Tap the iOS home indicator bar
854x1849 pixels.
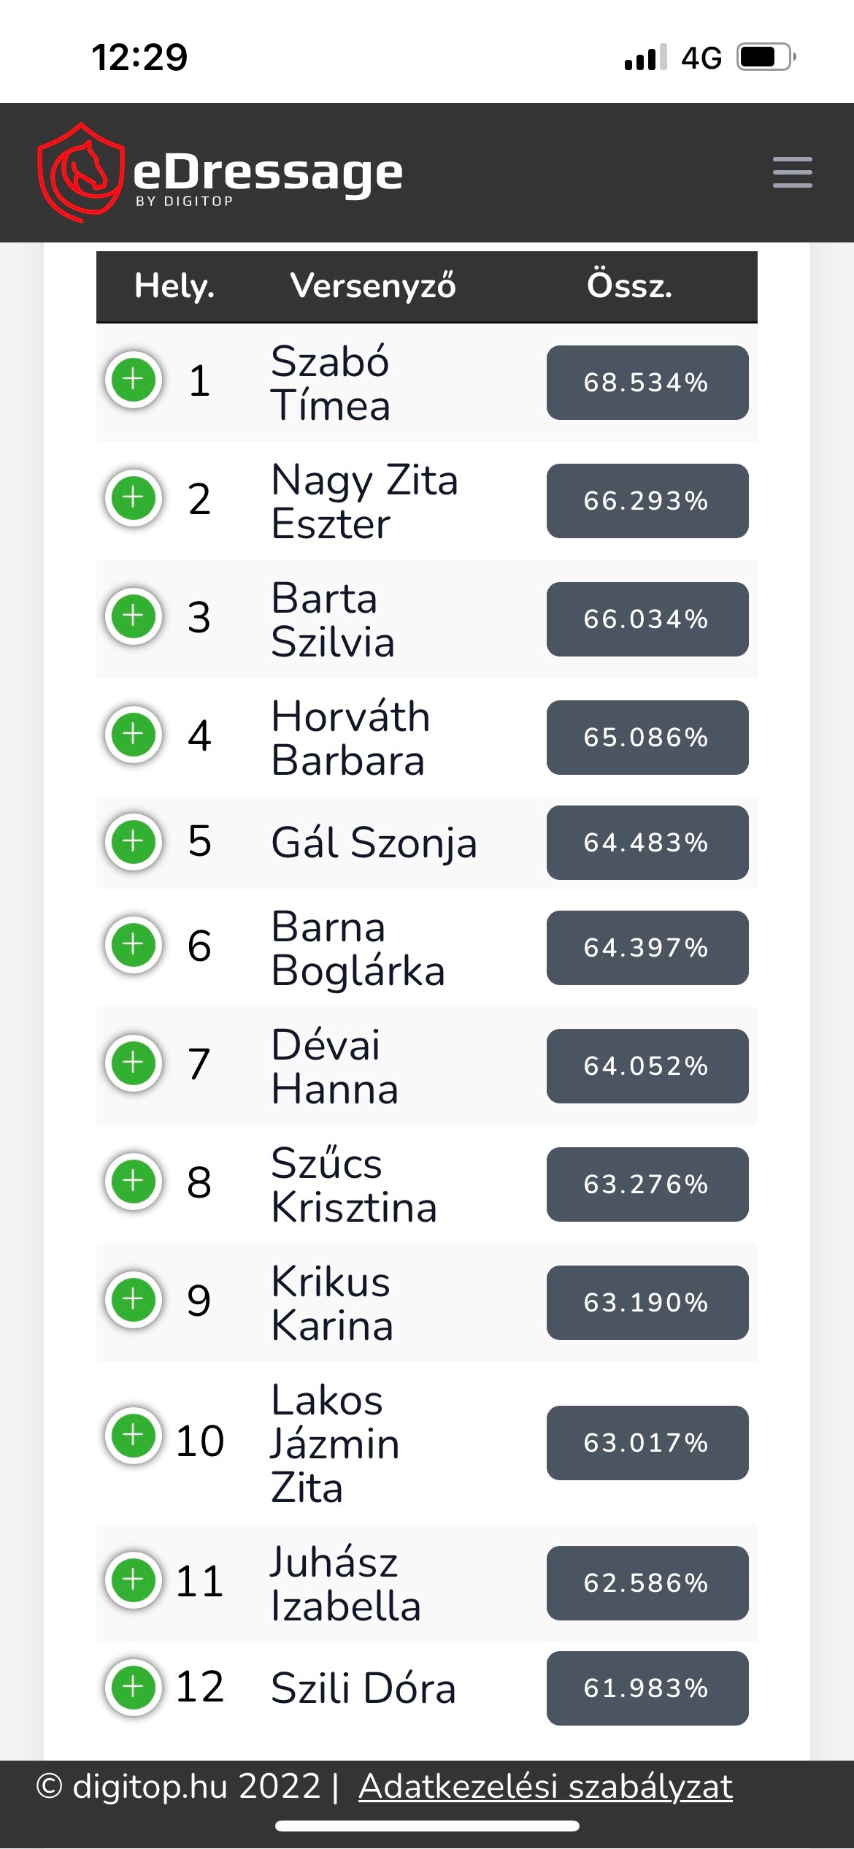[427, 1826]
